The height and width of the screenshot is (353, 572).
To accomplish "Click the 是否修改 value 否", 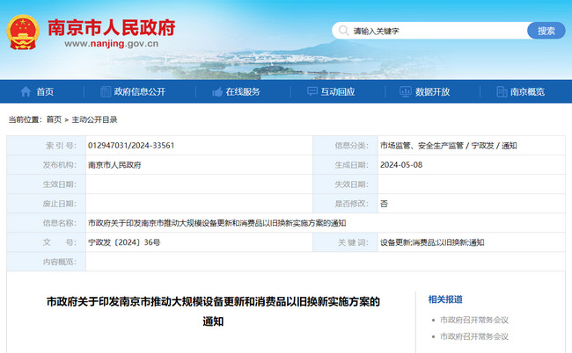I will [384, 204].
